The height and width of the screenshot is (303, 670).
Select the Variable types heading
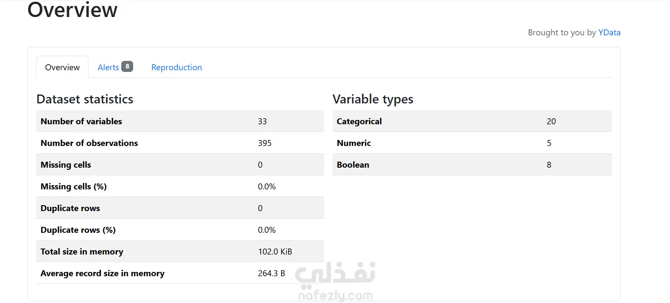pyautogui.click(x=373, y=99)
